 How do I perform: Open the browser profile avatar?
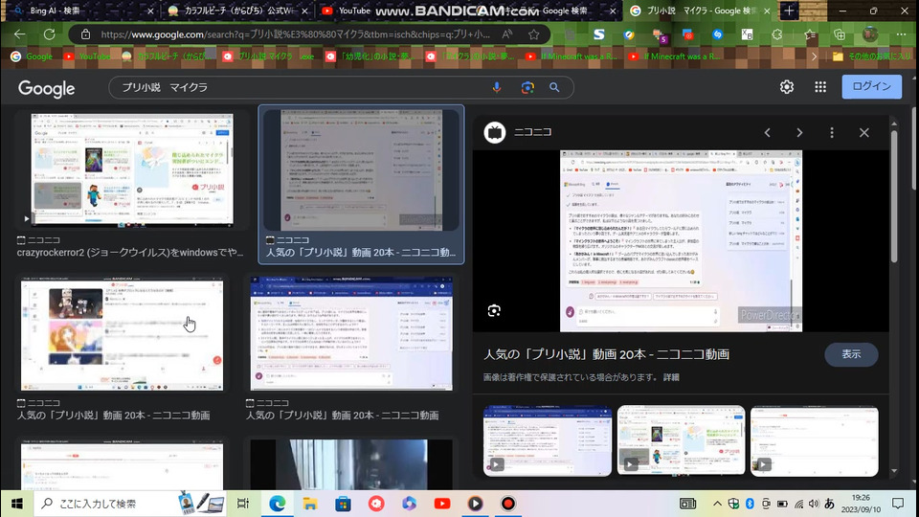870,34
